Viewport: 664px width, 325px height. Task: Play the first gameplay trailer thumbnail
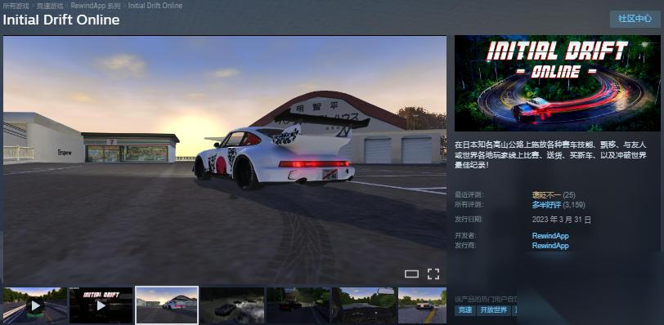coord(35,305)
